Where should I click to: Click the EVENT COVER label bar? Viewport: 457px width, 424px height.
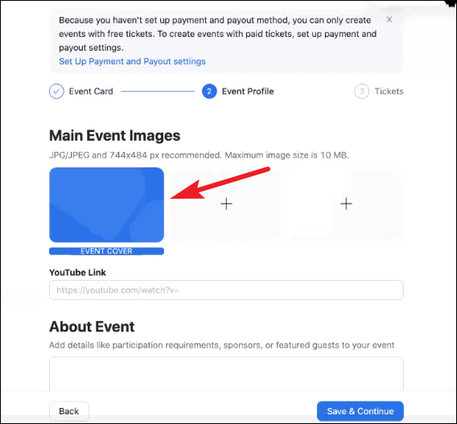pyautogui.click(x=106, y=251)
